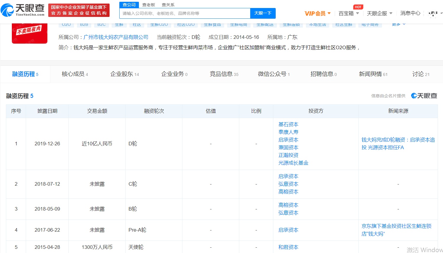Click the 当前融资轮次 D轮 text
The width and height of the screenshot is (443, 253).
179,37
